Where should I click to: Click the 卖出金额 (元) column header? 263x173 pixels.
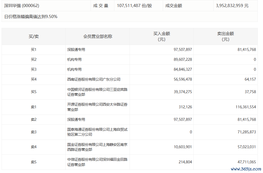(226, 37)
